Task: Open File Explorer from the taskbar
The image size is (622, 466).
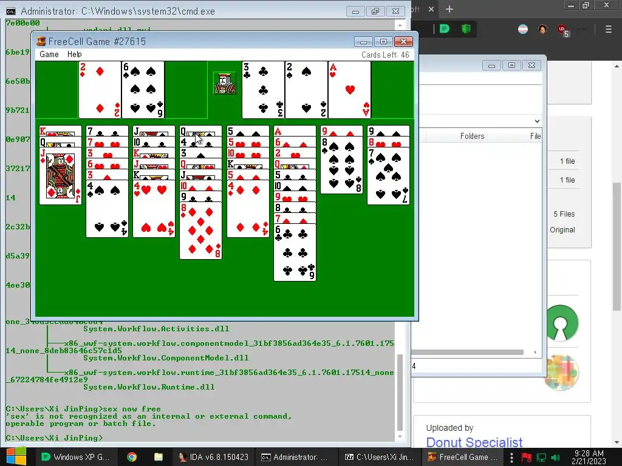Action: coord(159,457)
